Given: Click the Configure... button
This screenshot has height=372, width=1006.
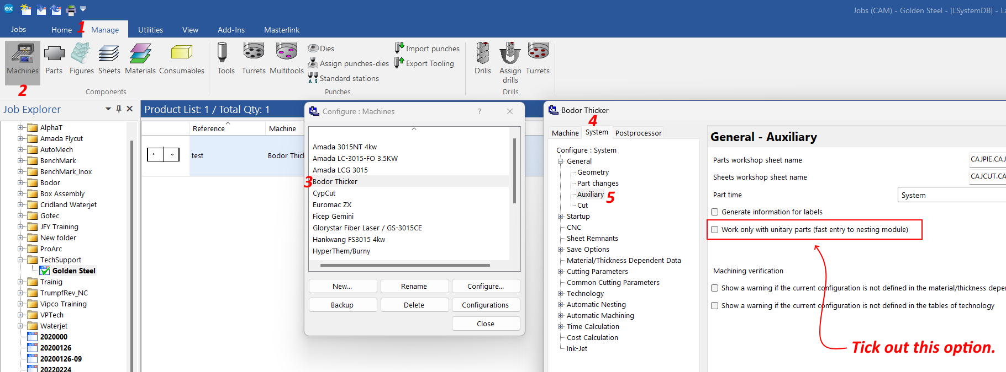Looking at the screenshot, I should (x=486, y=286).
